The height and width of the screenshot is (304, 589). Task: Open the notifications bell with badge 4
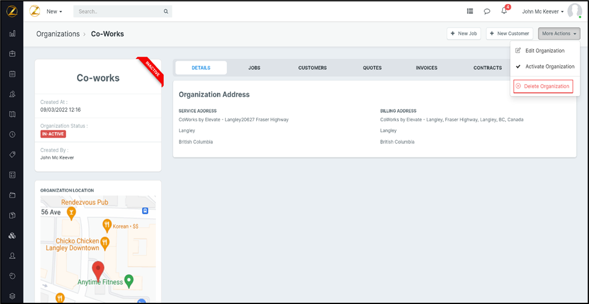click(505, 10)
